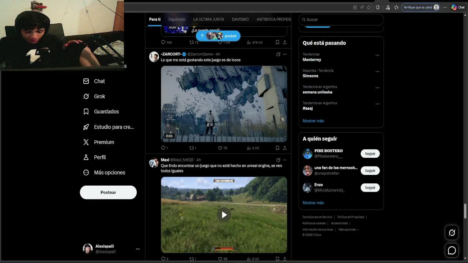This screenshot has height=263, width=468.
Task: Click Mostrar más under trends
Action: (313, 121)
